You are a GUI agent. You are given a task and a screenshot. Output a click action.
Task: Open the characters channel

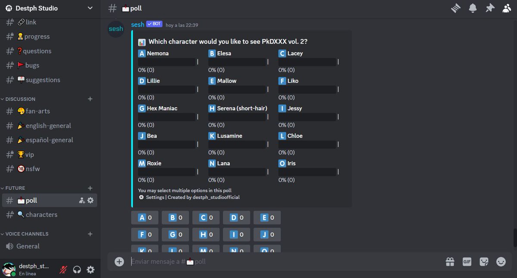pyautogui.click(x=50, y=214)
